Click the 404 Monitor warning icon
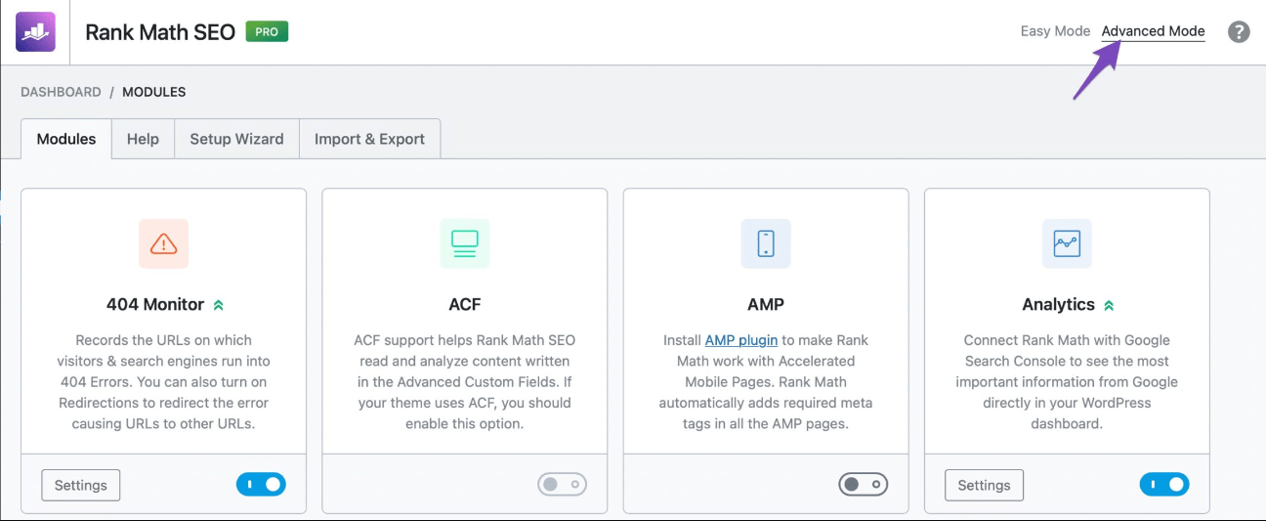The image size is (1266, 521). click(x=163, y=243)
